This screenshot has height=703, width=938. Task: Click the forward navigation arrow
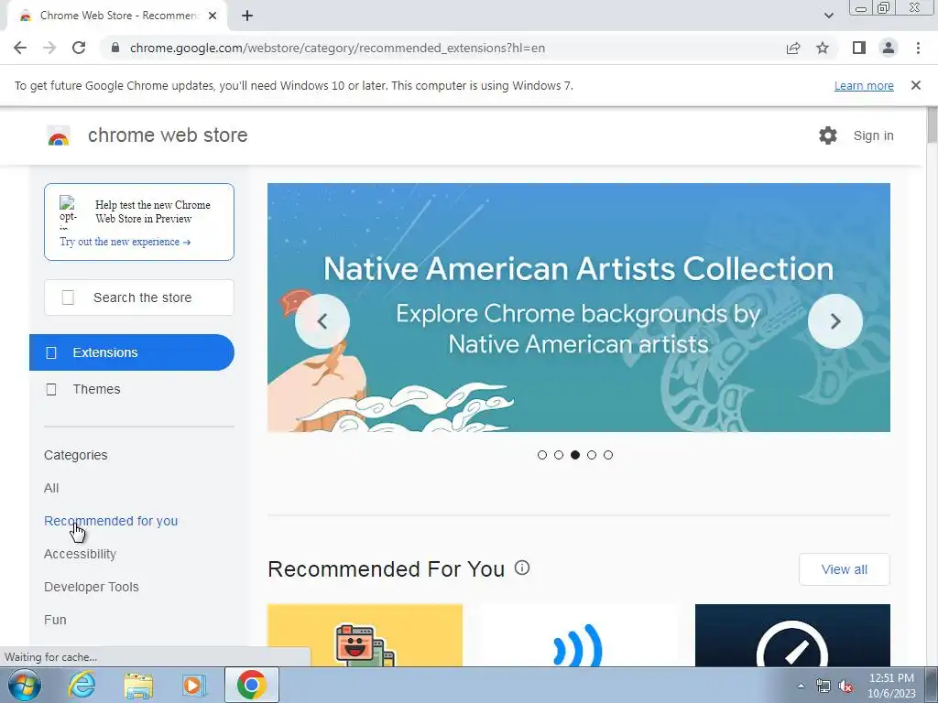pos(49,48)
